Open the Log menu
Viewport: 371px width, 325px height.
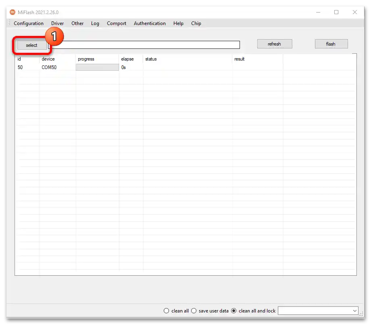[95, 23]
